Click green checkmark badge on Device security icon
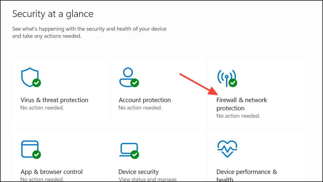Image resolution: width=323 pixels, height=182 pixels. (x=135, y=155)
